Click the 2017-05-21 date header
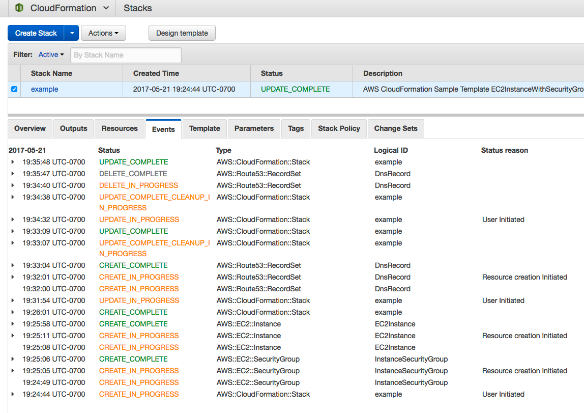This screenshot has height=413, width=584. pyautogui.click(x=27, y=150)
